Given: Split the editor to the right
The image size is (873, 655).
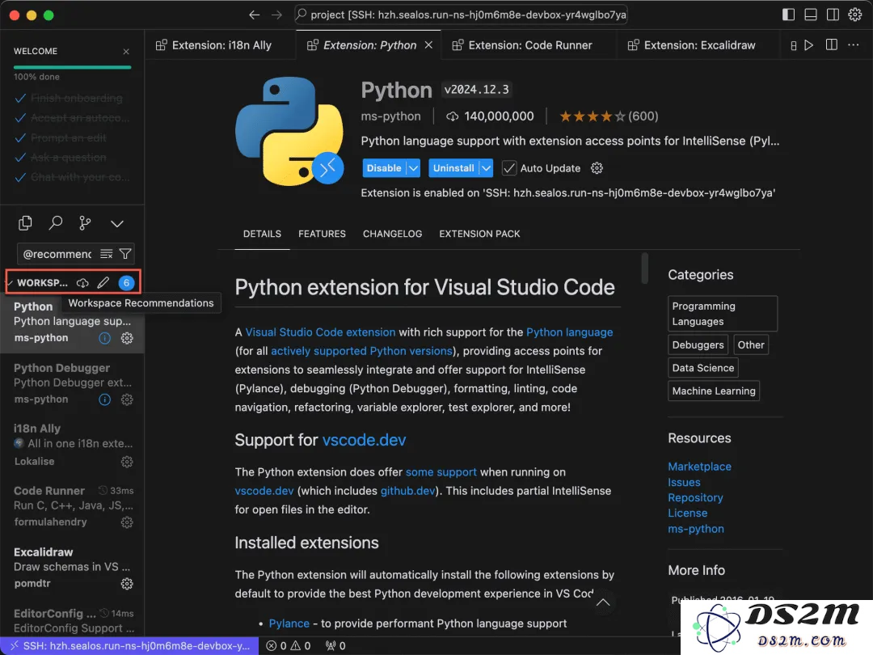Looking at the screenshot, I should tap(831, 44).
